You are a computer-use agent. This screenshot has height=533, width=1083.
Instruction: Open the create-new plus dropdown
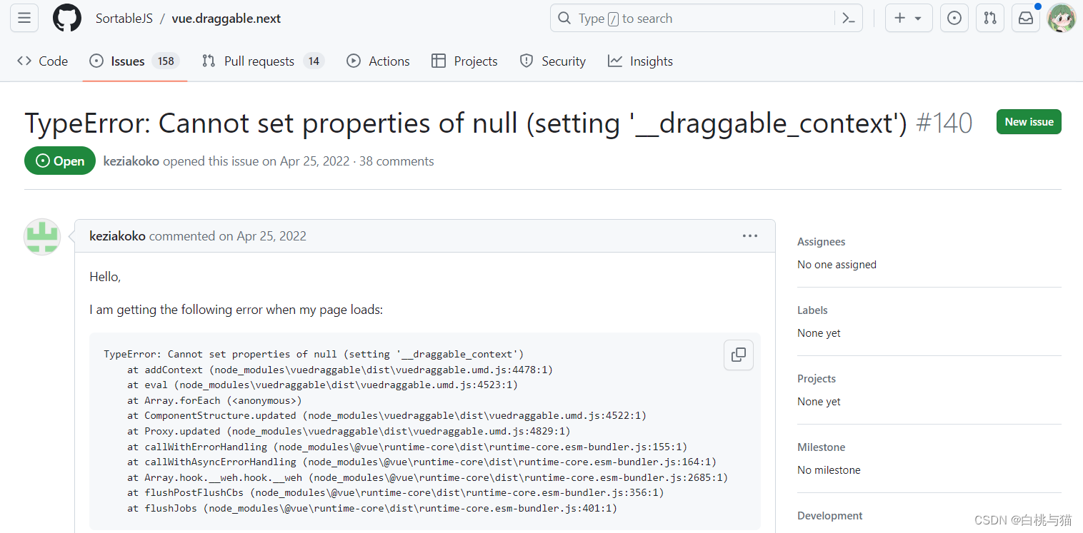coord(909,19)
